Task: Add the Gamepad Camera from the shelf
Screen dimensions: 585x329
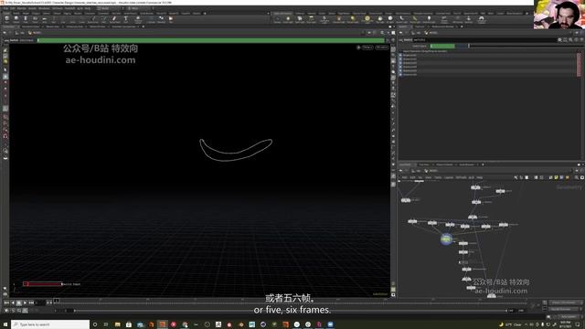Action: point(482,19)
